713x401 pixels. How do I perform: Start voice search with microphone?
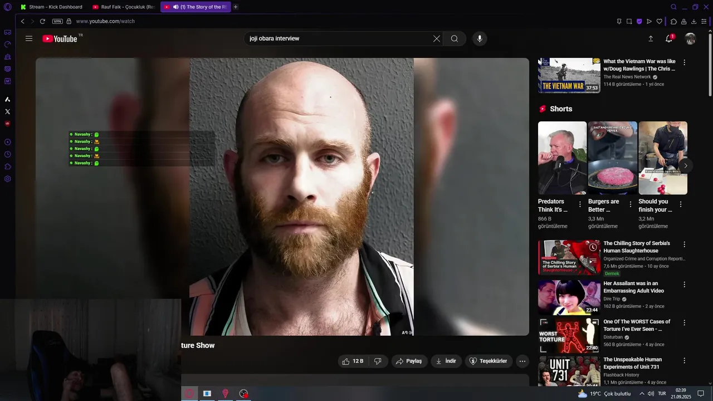(x=480, y=38)
